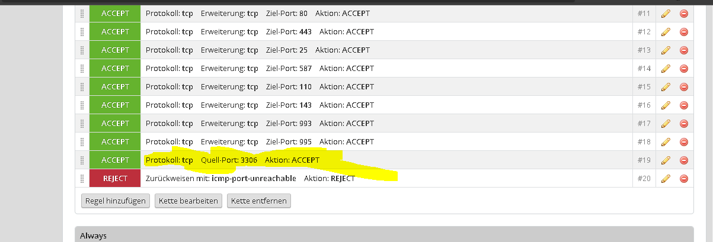This screenshot has width=713, height=242.
Task: Click pencil icon for rule #14
Action: (666, 69)
